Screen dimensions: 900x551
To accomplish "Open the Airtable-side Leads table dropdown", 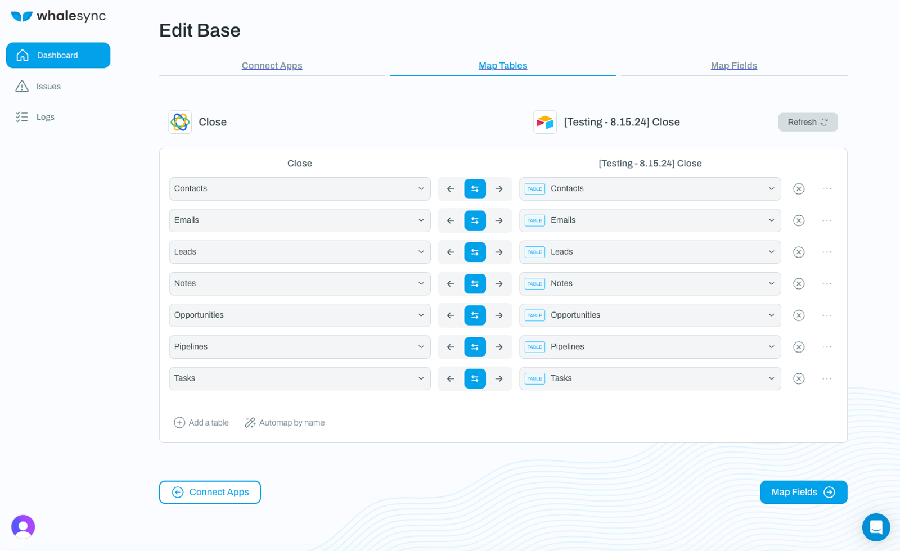I will tap(650, 252).
